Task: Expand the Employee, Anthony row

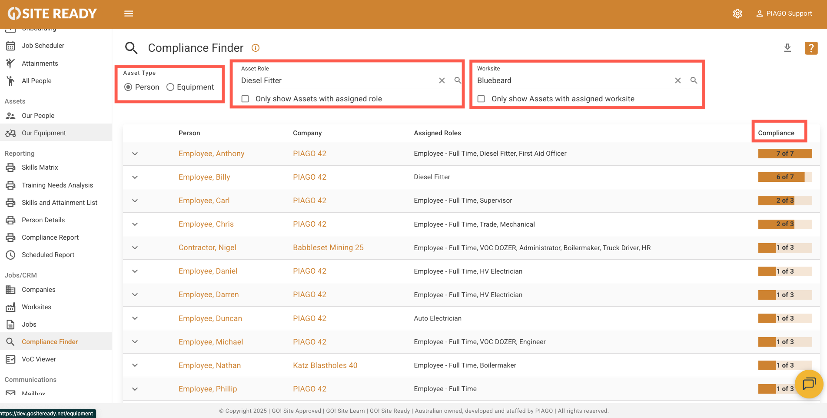Action: click(135, 154)
